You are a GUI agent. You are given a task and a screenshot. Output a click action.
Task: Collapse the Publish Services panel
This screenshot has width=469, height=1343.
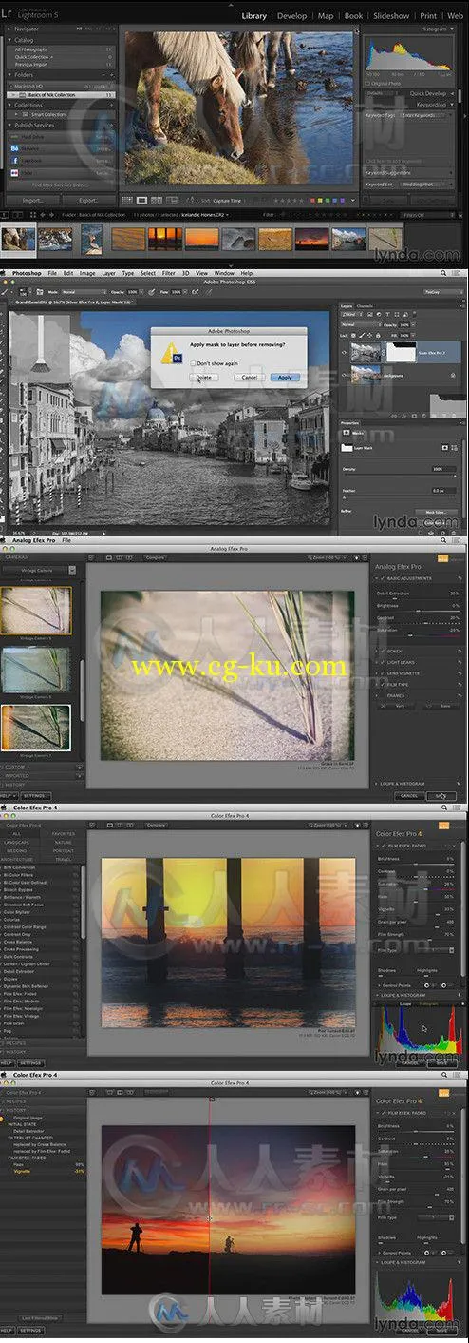coord(9,126)
